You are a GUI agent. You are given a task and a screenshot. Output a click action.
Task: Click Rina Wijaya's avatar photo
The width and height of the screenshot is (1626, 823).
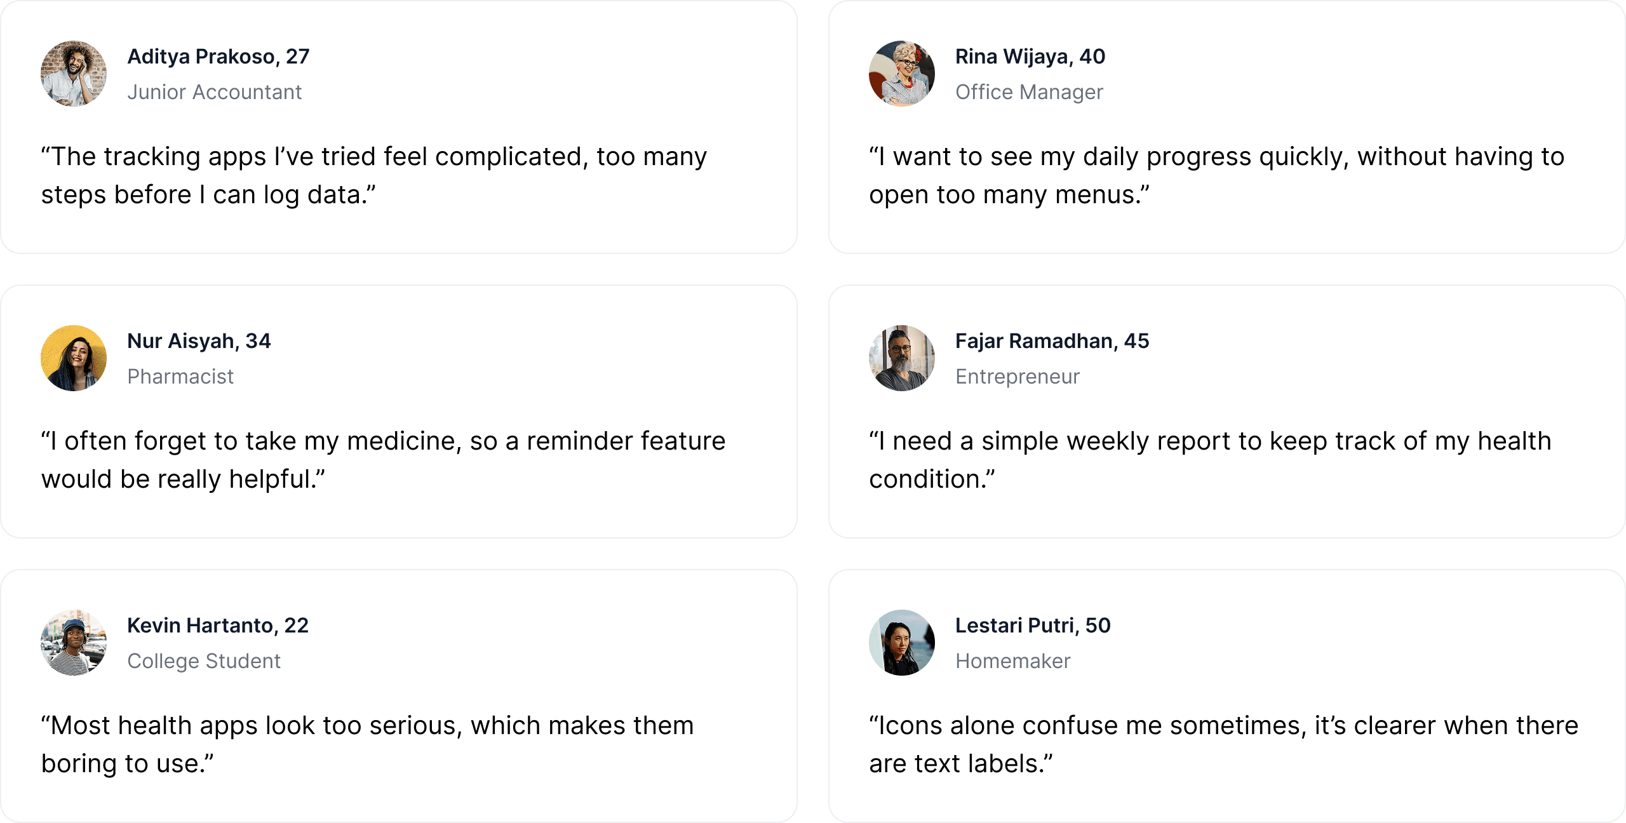(x=902, y=74)
